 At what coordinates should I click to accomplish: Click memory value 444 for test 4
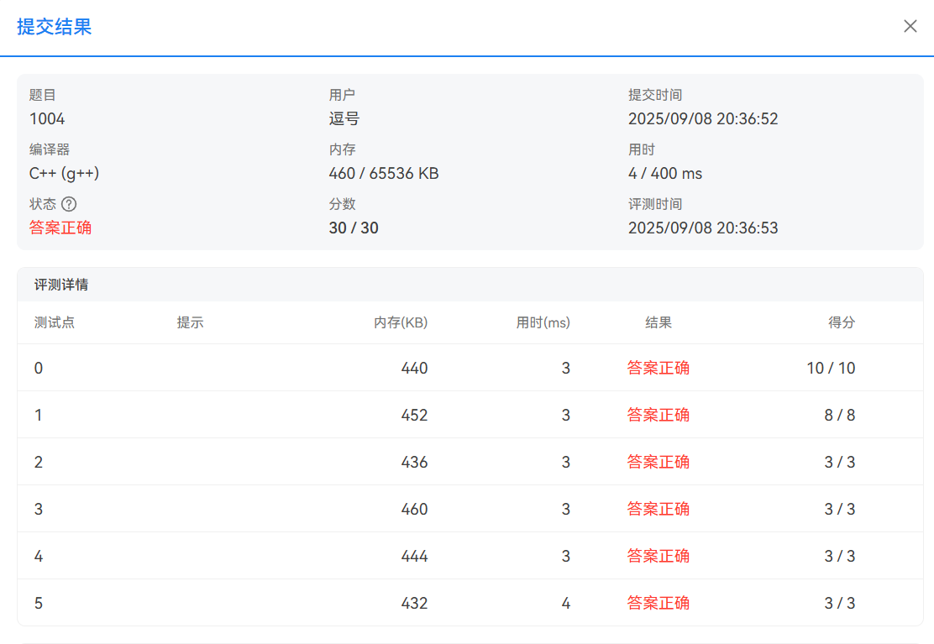click(x=414, y=556)
